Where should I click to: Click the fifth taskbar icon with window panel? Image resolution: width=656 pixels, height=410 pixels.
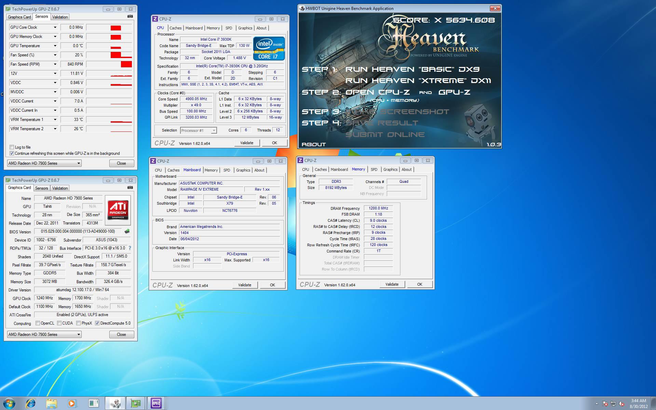(93, 403)
